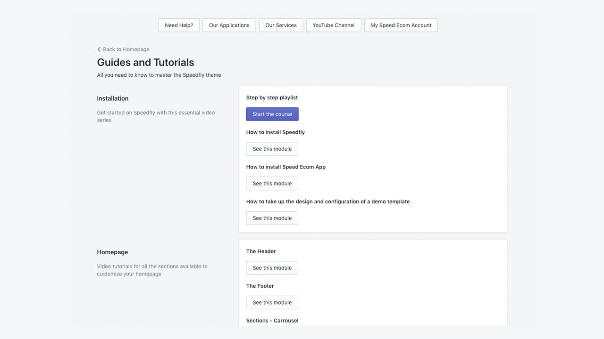See module for demo template configuration
The width and height of the screenshot is (604, 339).
tap(272, 218)
